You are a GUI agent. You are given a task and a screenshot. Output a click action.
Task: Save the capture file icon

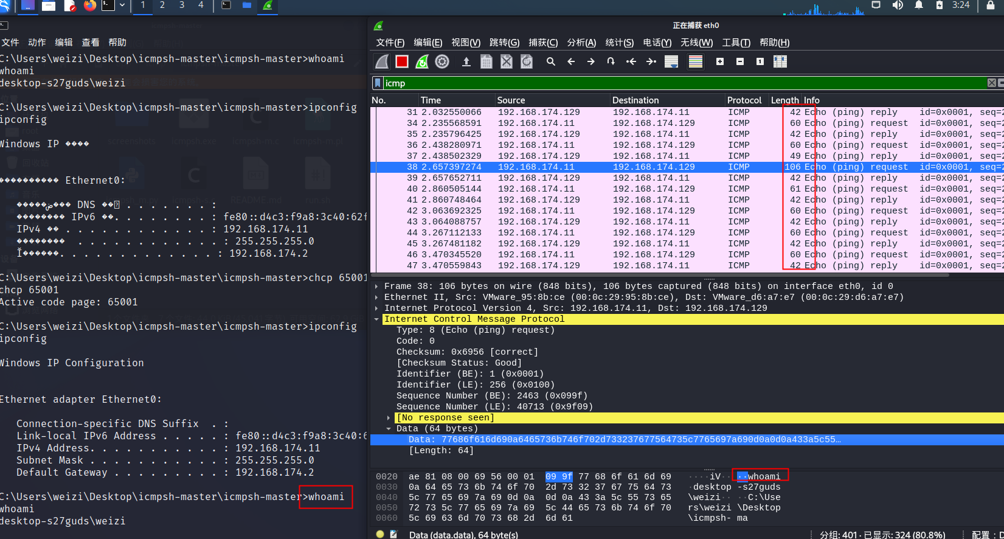(x=486, y=61)
